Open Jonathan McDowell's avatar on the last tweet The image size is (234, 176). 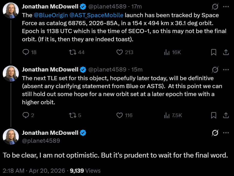(11, 137)
